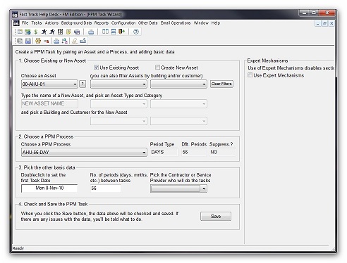The width and height of the screenshot is (347, 263).
Task: Click the first running figure toolbar icon
Action: coord(44,32)
